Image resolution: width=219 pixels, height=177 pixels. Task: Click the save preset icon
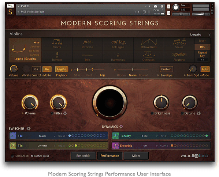144,12
